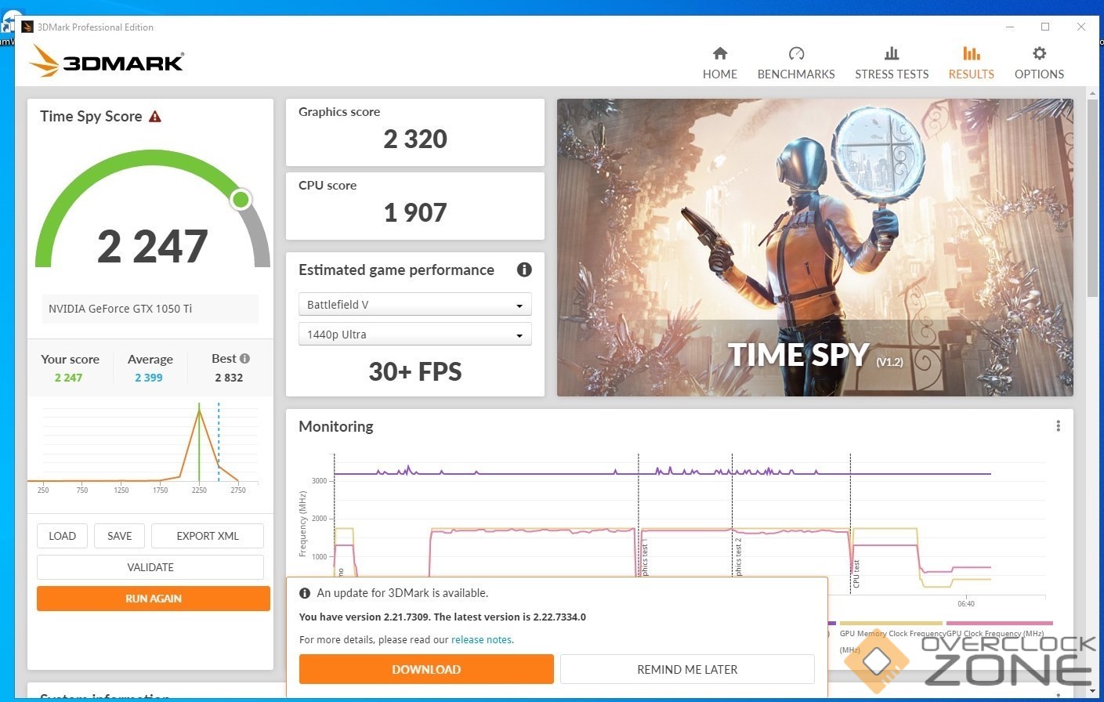
Task: Click the LOAD button
Action: [63, 536]
